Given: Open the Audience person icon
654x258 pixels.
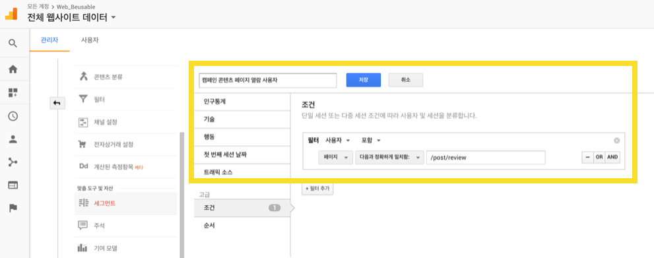Looking at the screenshot, I should pyautogui.click(x=13, y=140).
